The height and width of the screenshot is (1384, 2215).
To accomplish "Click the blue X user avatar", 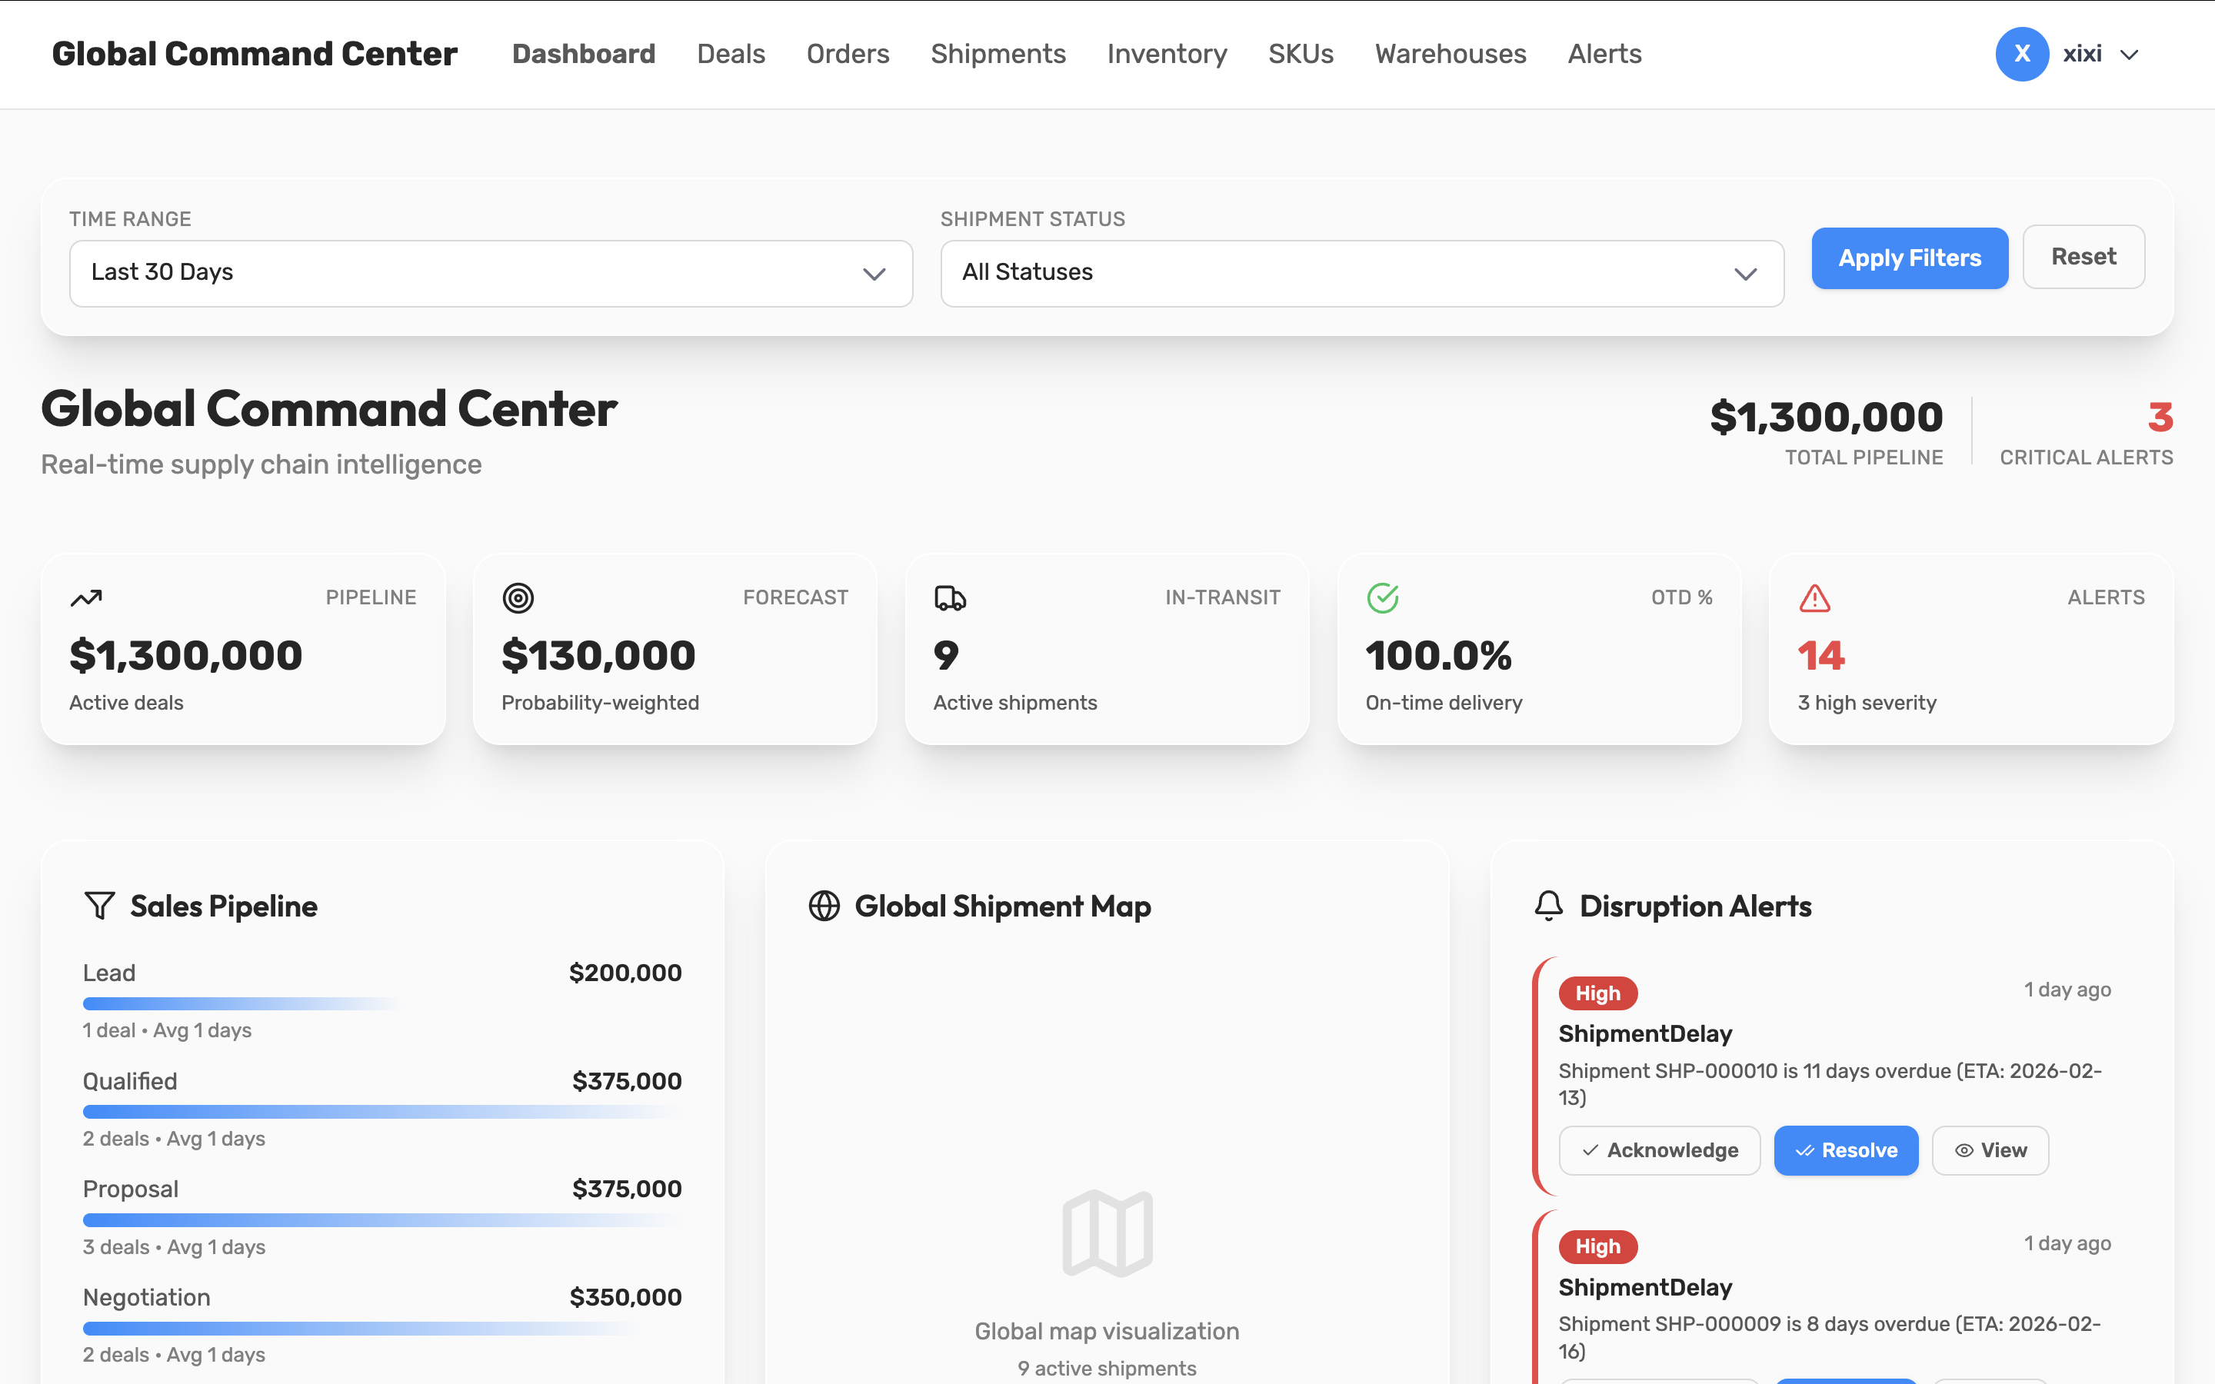I will point(2021,54).
